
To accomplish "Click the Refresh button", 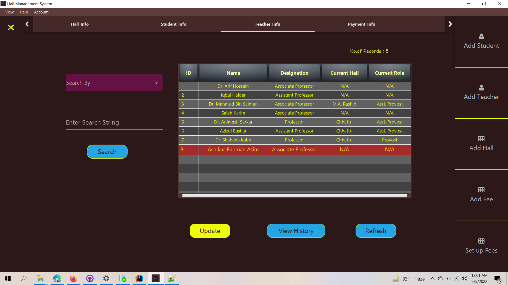I will (x=375, y=231).
